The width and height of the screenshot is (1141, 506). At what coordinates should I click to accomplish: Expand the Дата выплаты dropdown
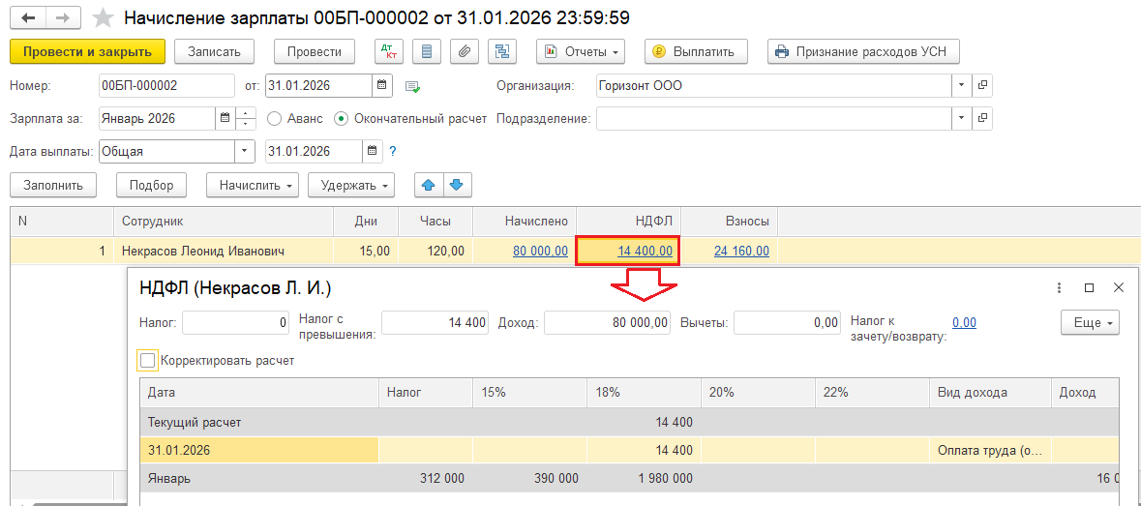pyautogui.click(x=245, y=151)
